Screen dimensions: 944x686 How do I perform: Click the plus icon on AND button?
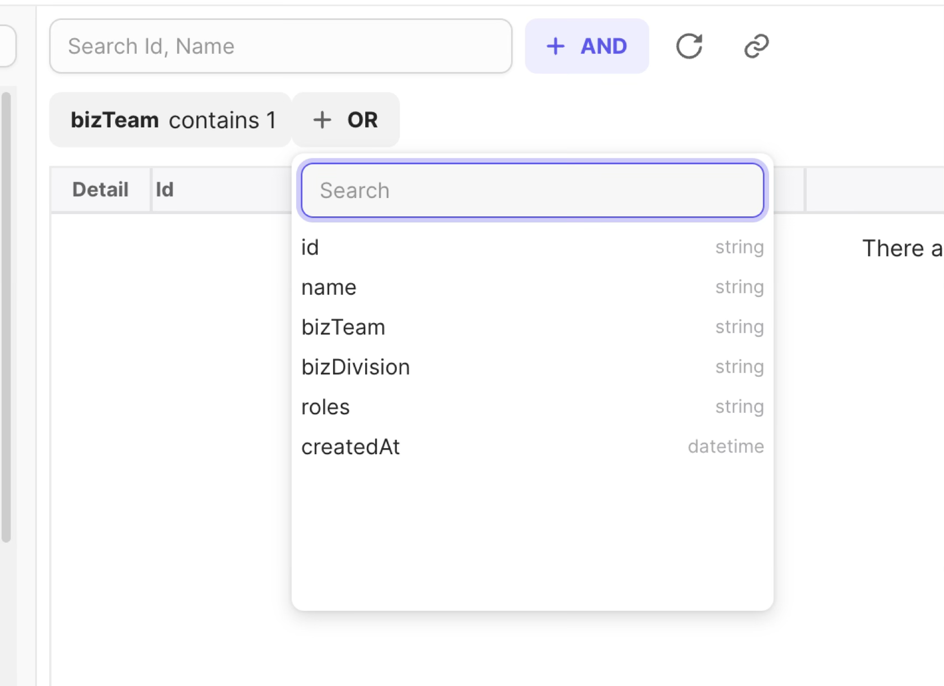coord(555,46)
